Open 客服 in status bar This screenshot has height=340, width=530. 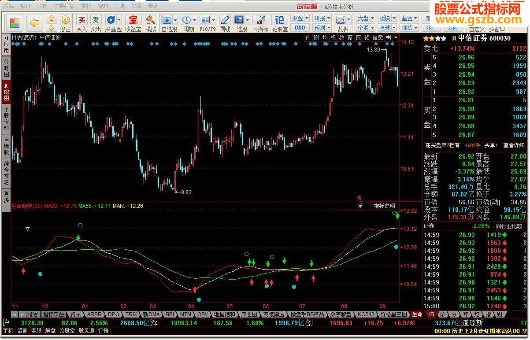tap(36, 331)
